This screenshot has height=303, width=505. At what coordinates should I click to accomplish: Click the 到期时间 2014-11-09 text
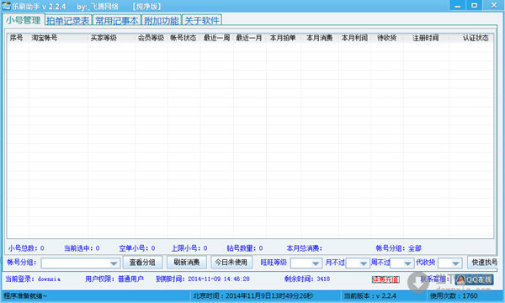(x=203, y=279)
